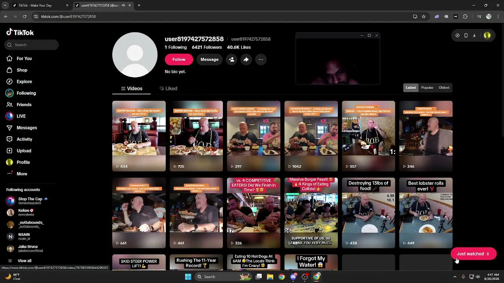
Task: Switch to the Liked tab
Action: (x=169, y=88)
